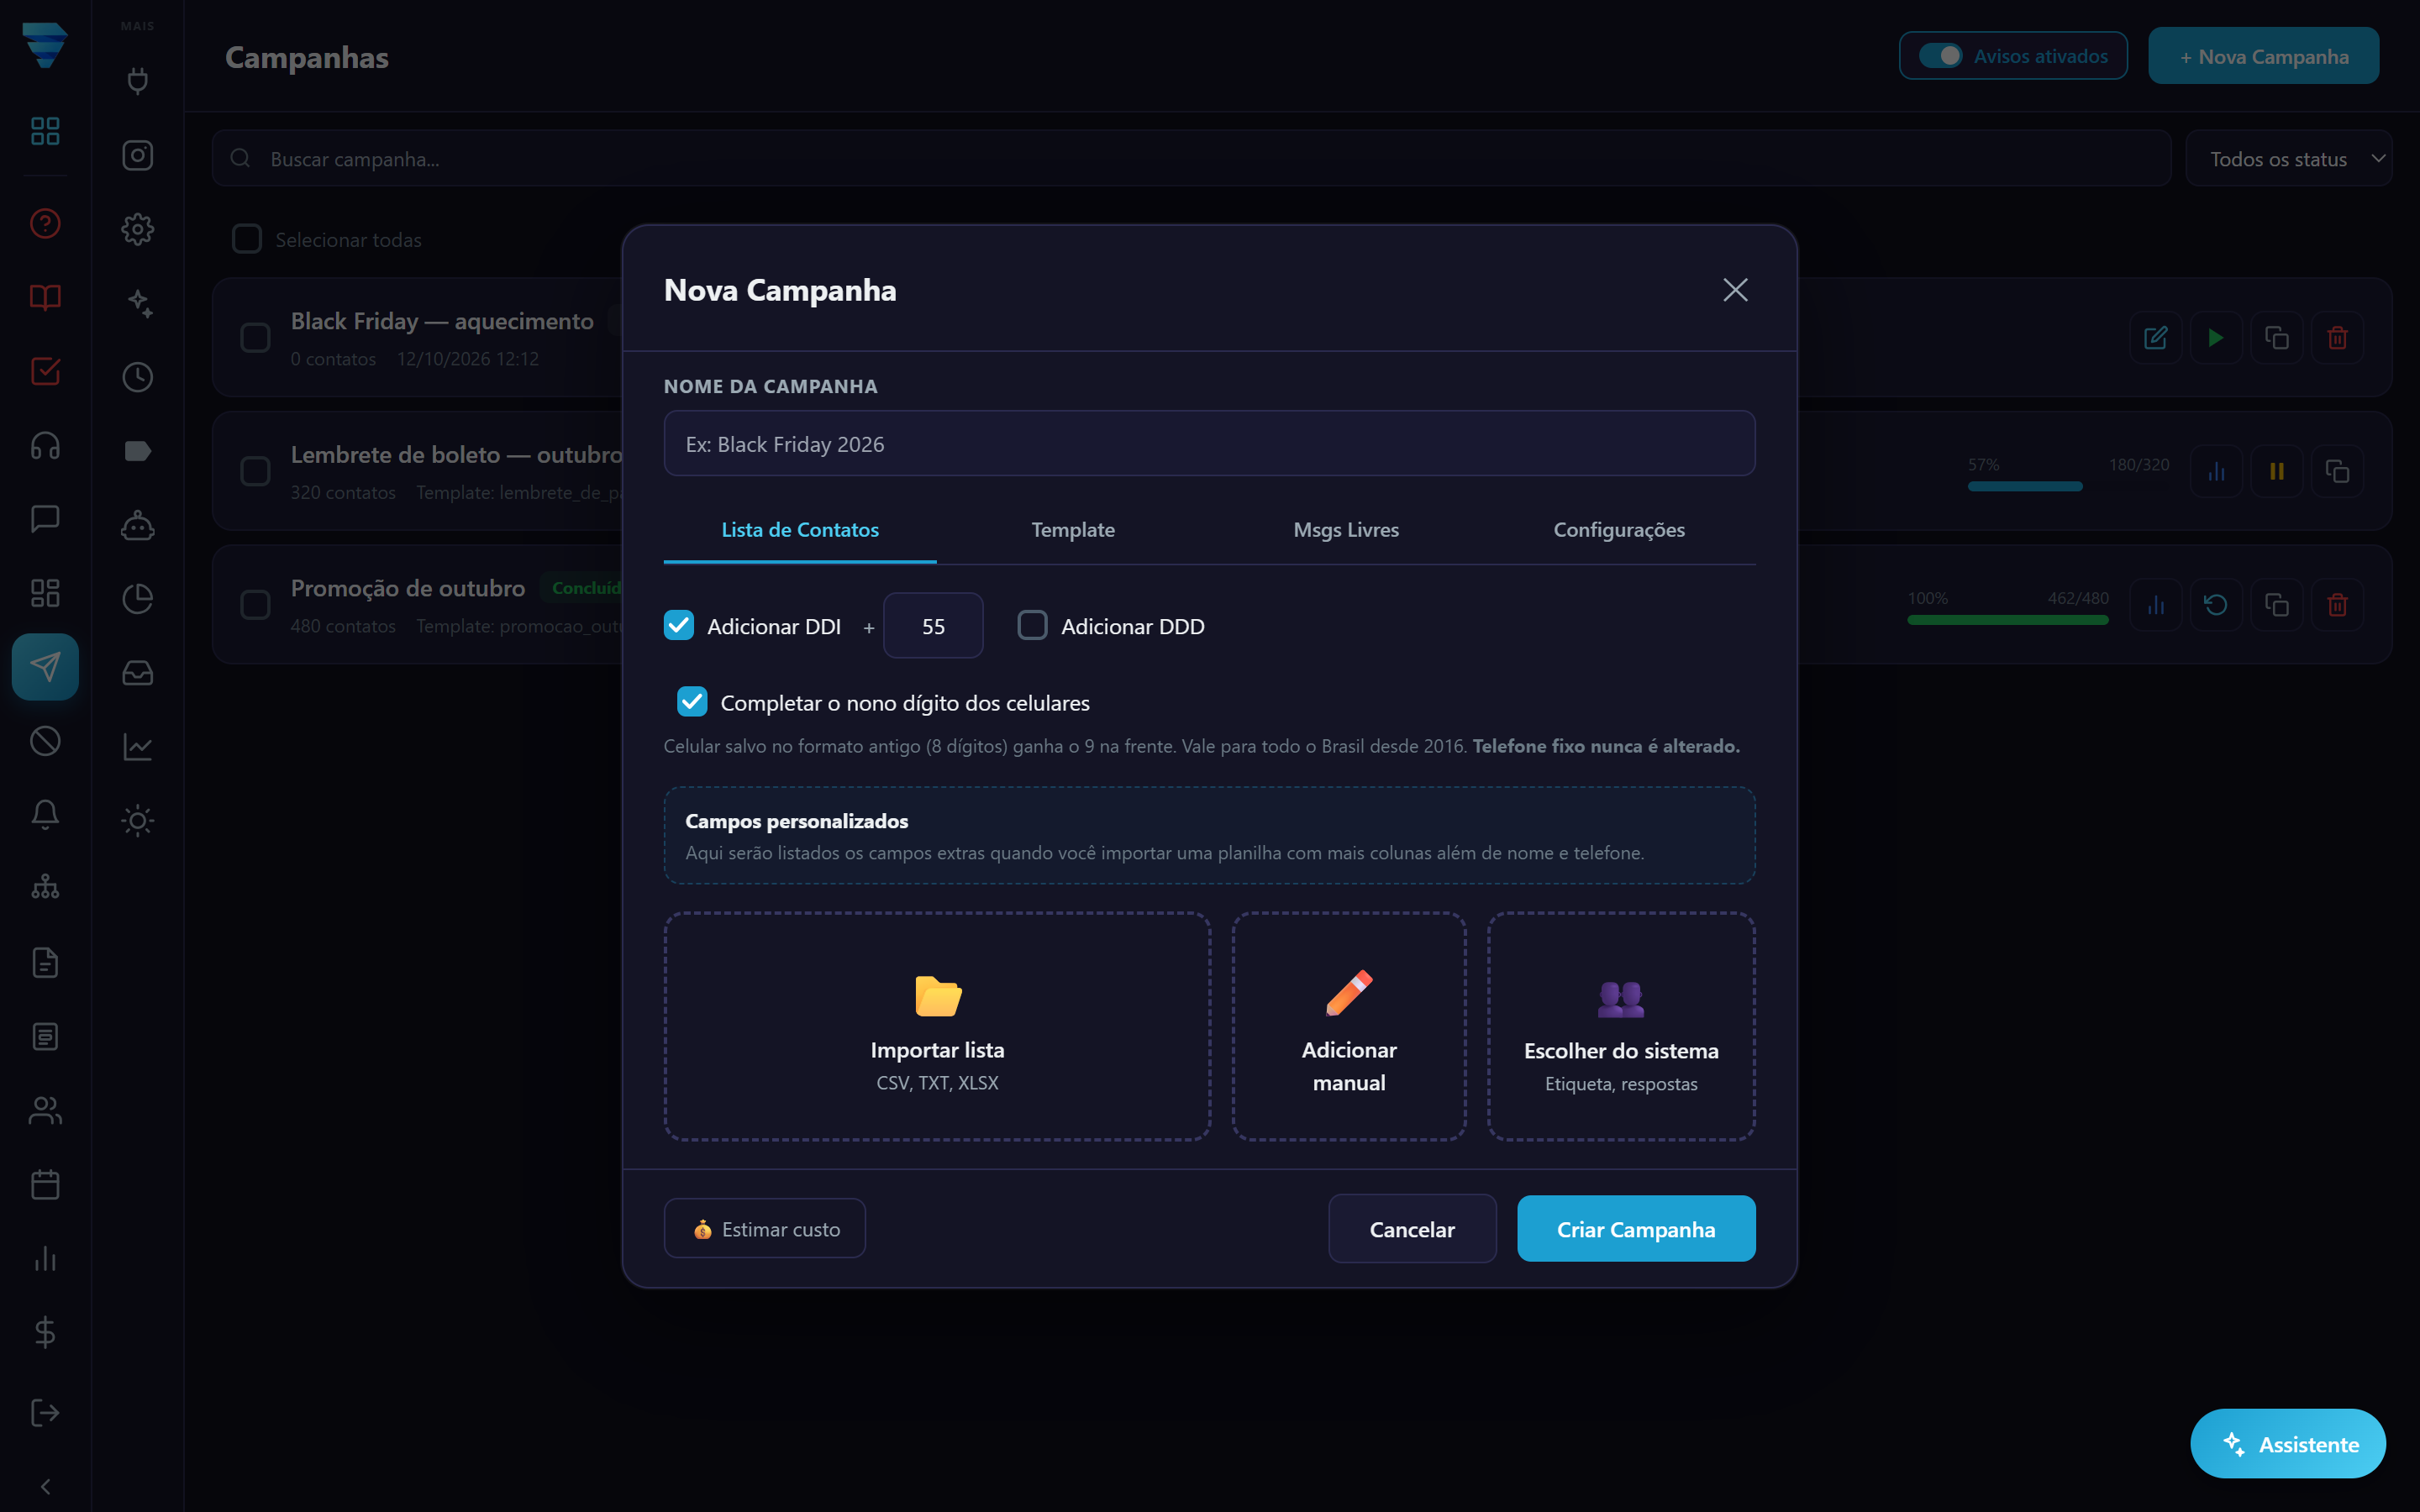Open the robot bot icon in sidebar
Image resolution: width=2420 pixels, height=1512 pixels.
click(137, 525)
